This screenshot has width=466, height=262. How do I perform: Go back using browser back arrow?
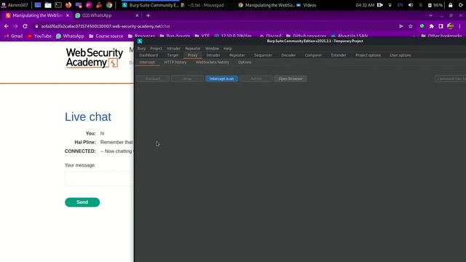tap(7, 26)
